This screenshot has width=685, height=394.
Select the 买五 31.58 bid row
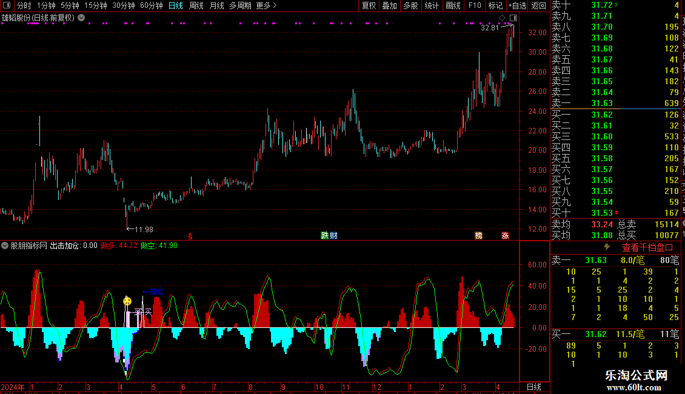click(615, 159)
